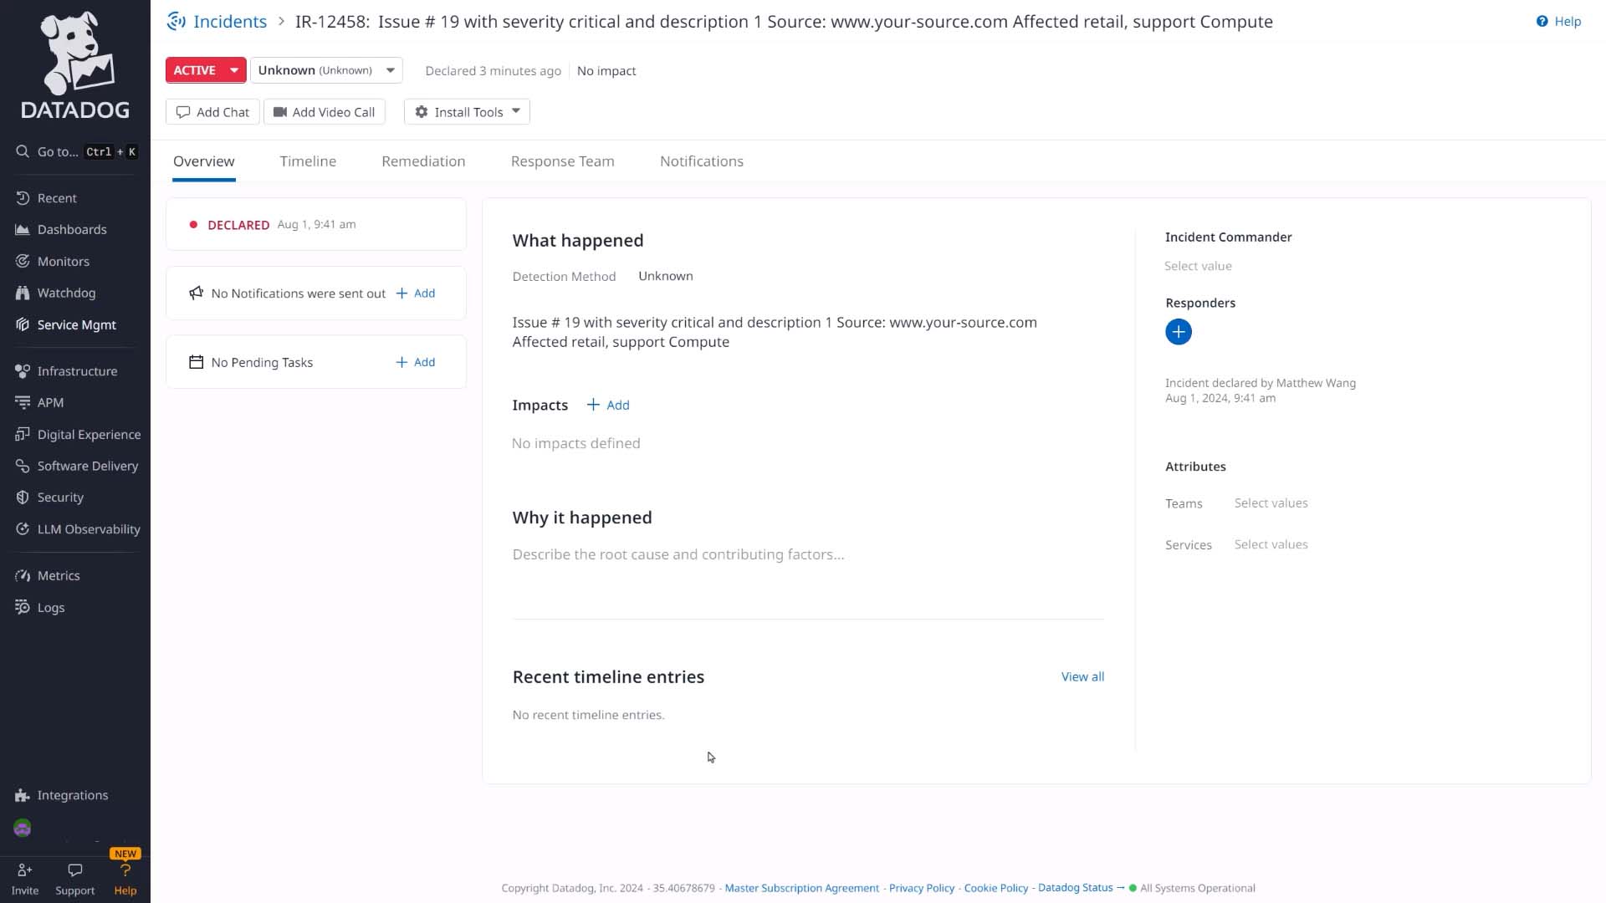
Task: Open the Privacy Policy link
Action: coord(921,888)
